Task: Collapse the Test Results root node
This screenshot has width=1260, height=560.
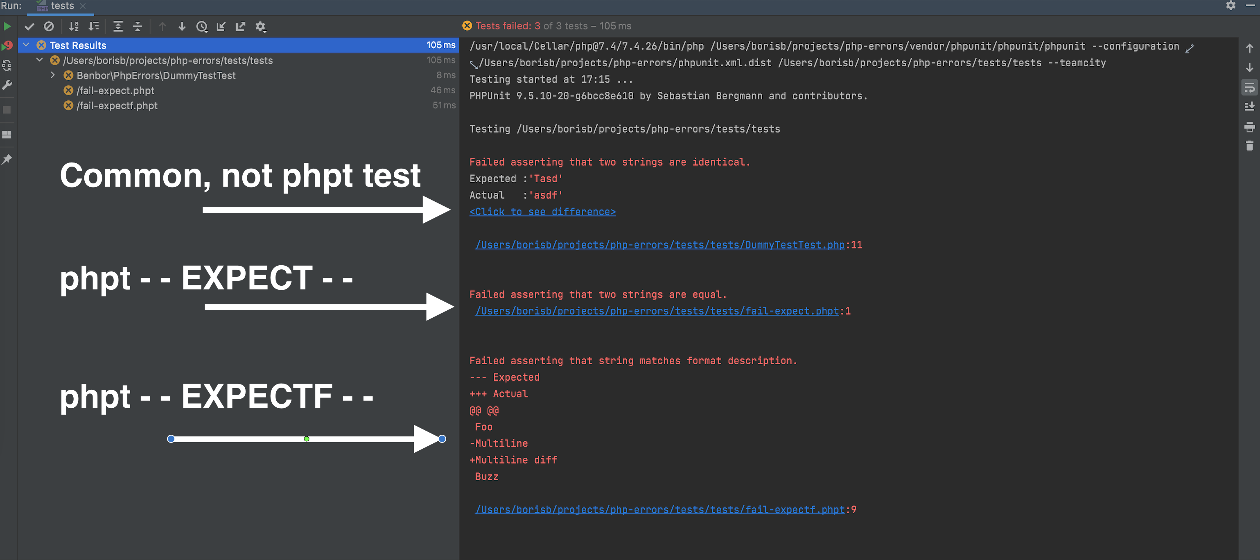Action: point(27,45)
